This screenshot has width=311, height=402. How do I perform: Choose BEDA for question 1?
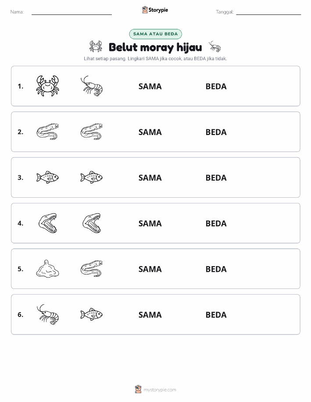point(216,86)
